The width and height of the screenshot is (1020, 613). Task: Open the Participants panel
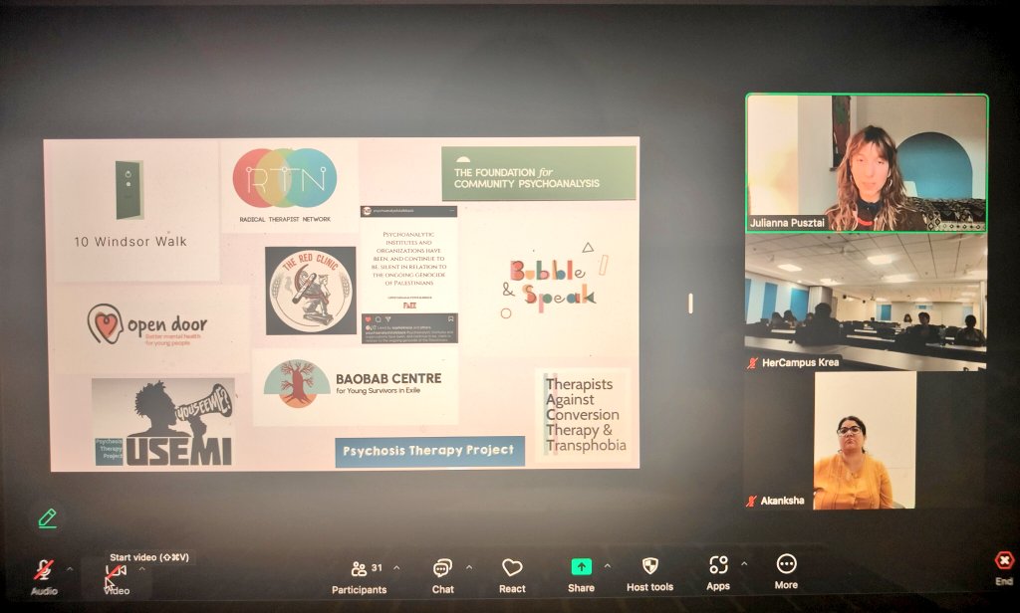click(359, 576)
